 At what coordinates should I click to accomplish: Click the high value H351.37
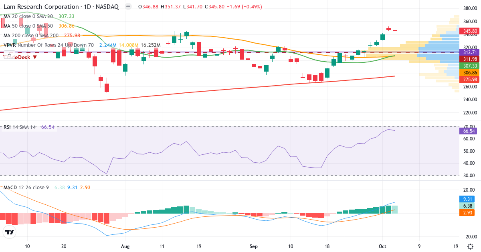coord(171,7)
